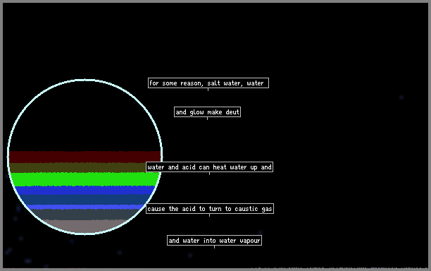Click the light gray bottom layer in circle
This screenshot has width=431, height=271.
(x=85, y=226)
